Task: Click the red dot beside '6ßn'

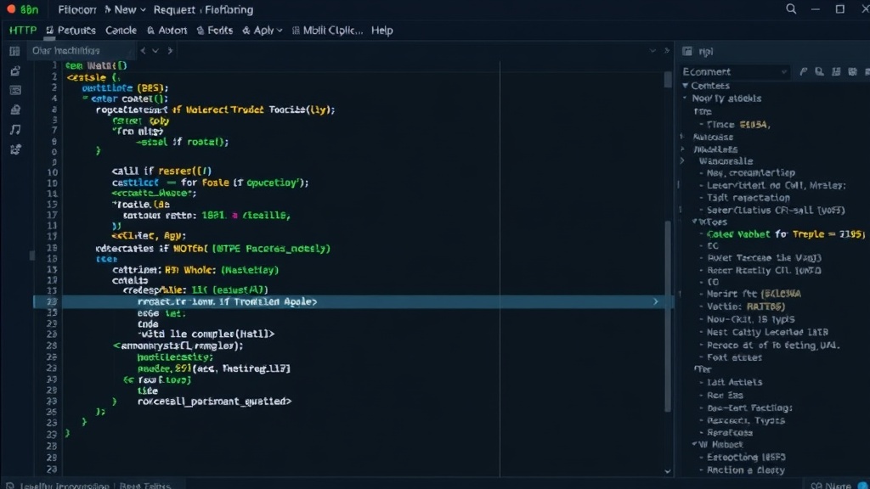Action: click(11, 9)
